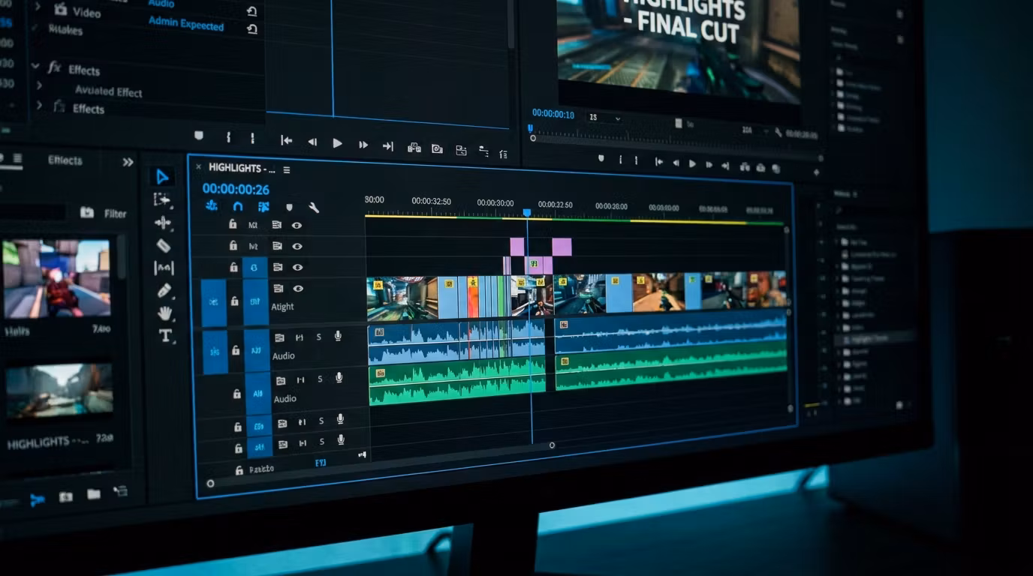Close the HIGHLIGHTS sequence tab

click(x=198, y=166)
